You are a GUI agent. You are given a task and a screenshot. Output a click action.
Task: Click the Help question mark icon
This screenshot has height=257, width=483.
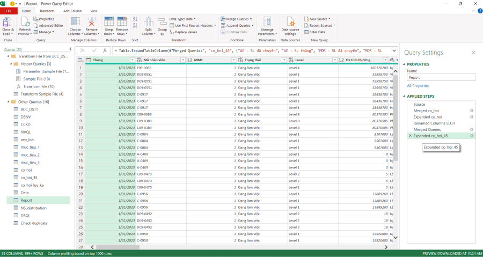[x=480, y=11]
